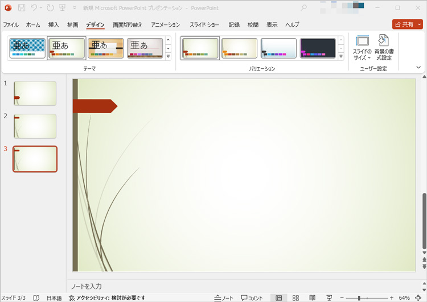
Task: Go to next slide using double-down arrow
Action: click(424, 266)
